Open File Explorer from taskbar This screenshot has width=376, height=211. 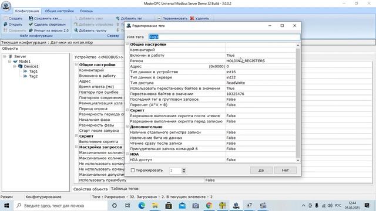coord(155,206)
